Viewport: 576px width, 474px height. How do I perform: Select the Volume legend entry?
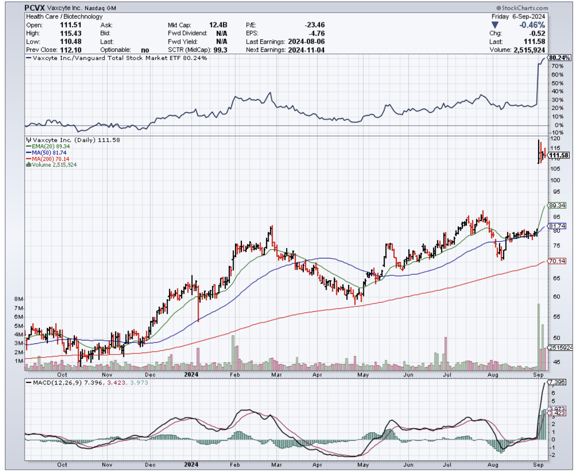pyautogui.click(x=51, y=165)
